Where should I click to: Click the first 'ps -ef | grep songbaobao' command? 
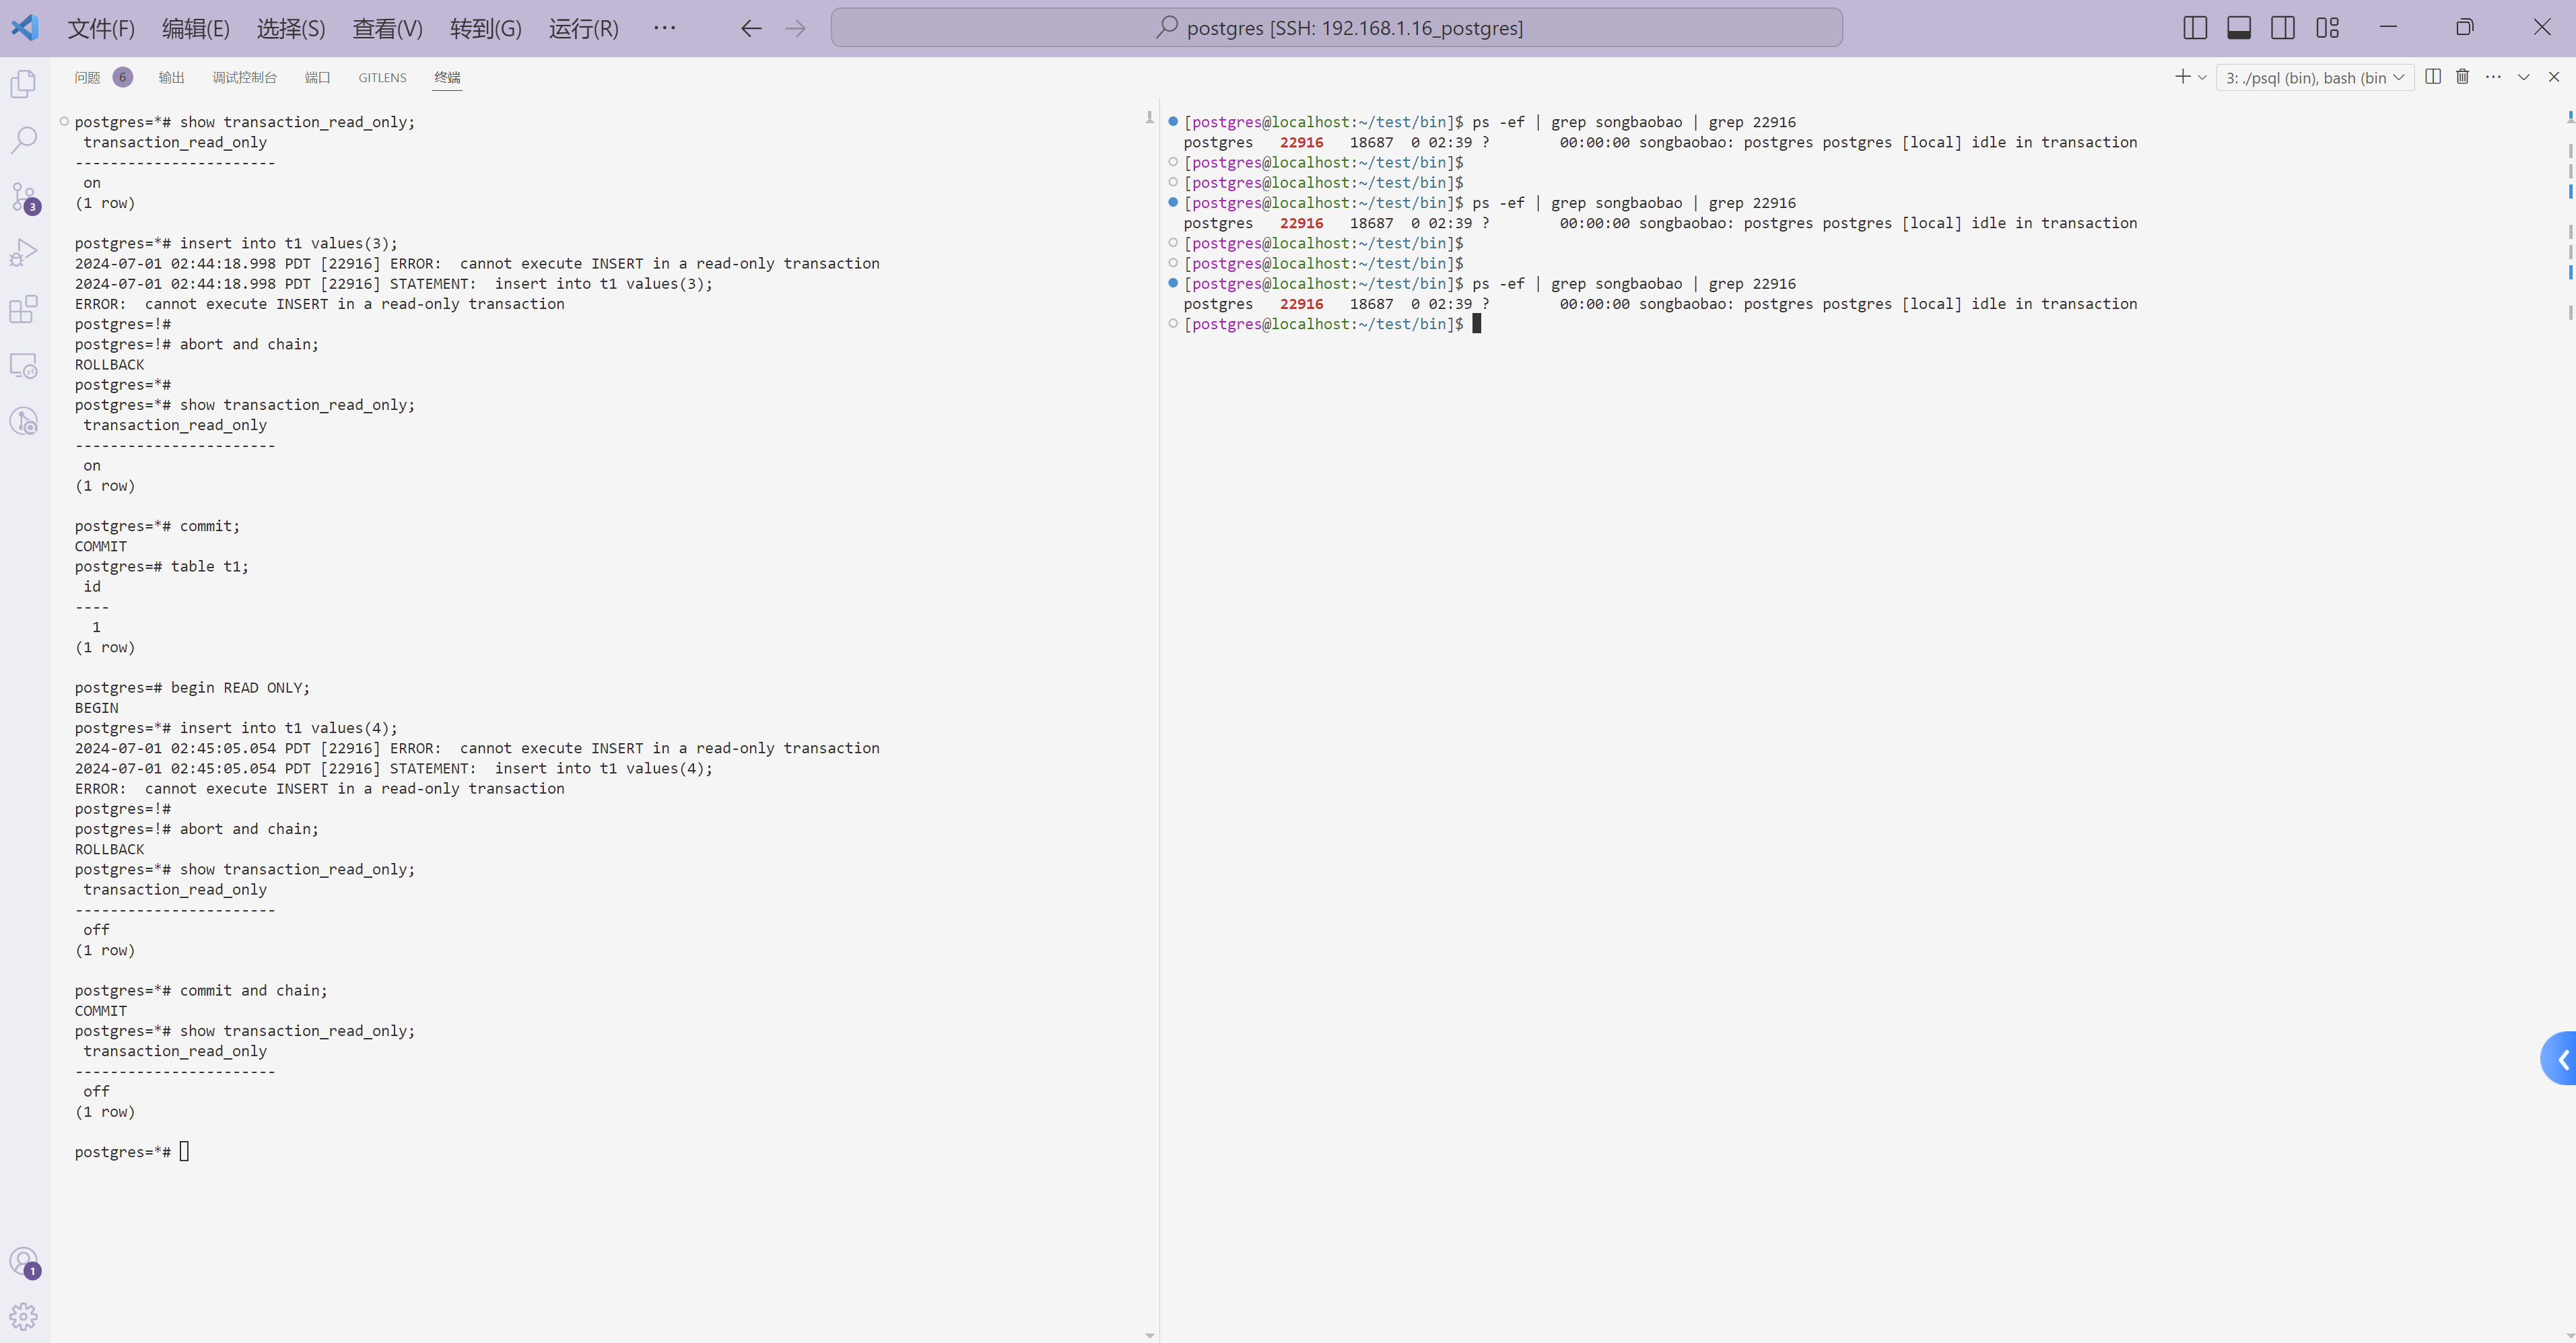(x=1633, y=122)
